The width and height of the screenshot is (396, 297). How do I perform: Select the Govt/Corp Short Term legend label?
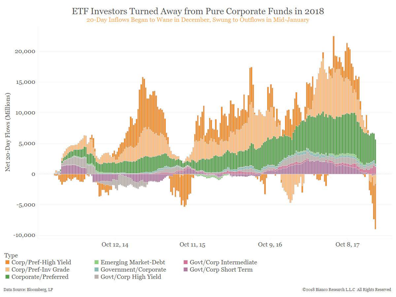pos(221,270)
